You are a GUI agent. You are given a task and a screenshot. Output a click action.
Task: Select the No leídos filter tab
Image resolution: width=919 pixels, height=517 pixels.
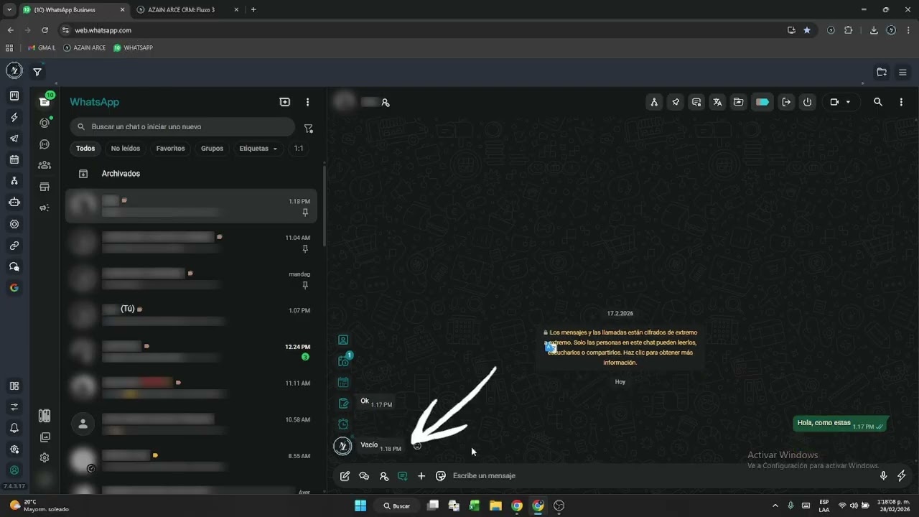pos(126,149)
